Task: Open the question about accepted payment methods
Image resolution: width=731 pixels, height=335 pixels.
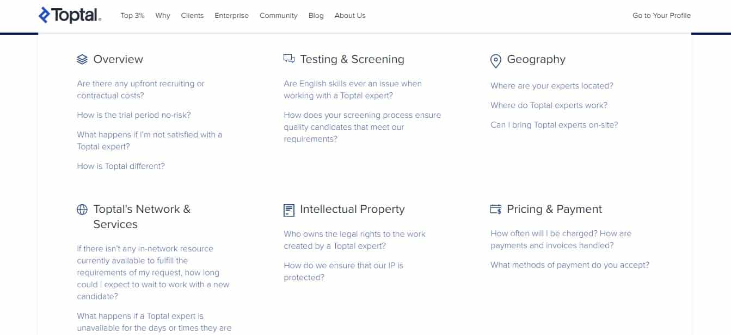Action: point(569,265)
